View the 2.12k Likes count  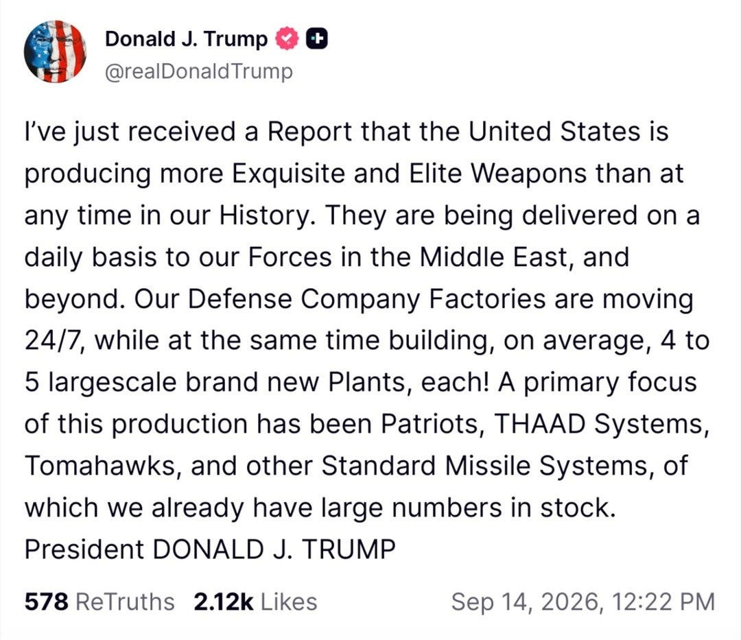click(x=255, y=602)
